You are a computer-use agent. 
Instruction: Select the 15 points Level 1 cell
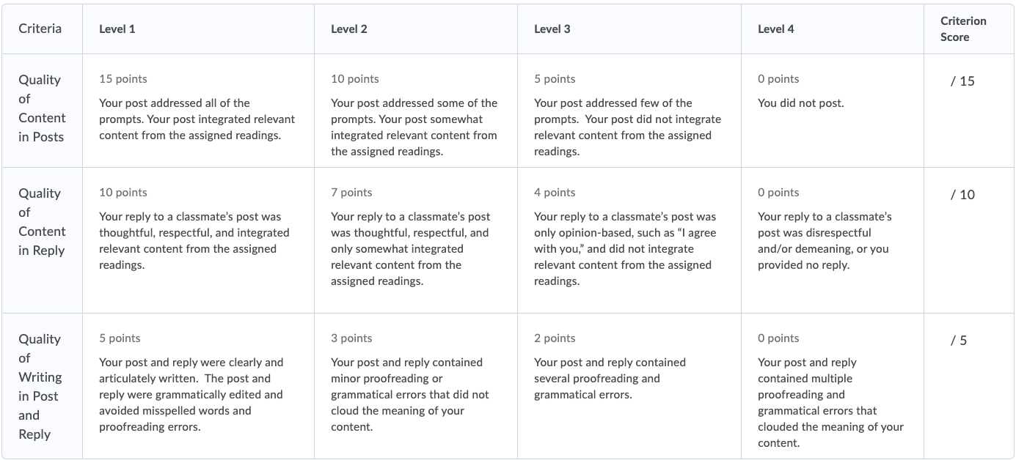pos(198,111)
